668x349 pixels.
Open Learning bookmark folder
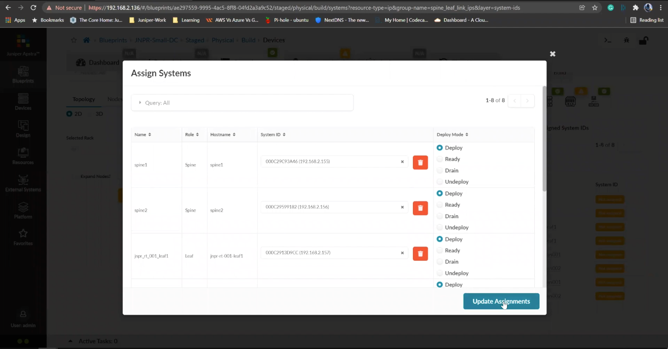point(186,20)
